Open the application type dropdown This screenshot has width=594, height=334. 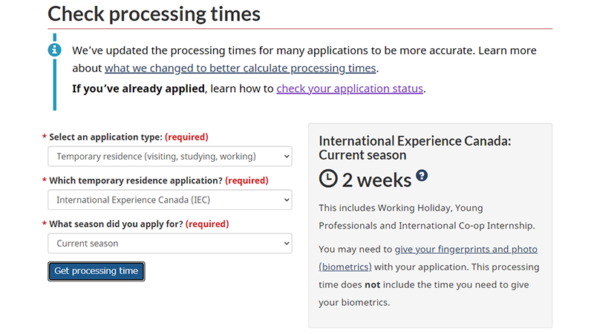click(170, 157)
